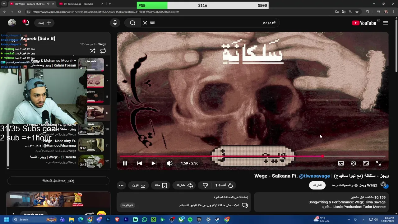Viewport: 398px width, 224px height.
Task: Reload the page
Action: [19, 12]
